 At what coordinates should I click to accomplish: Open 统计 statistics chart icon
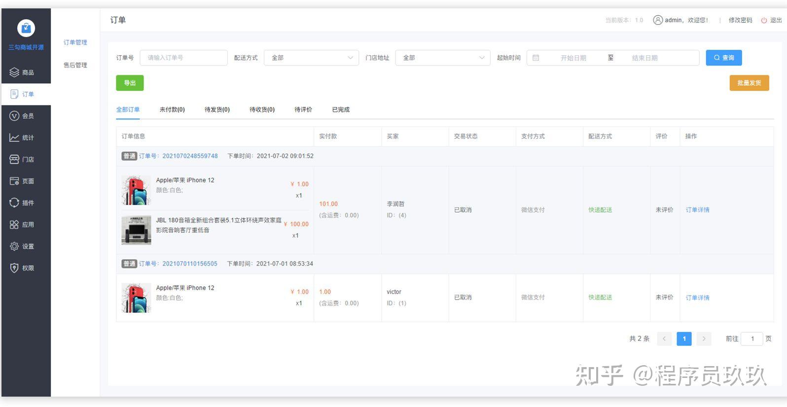click(14, 137)
